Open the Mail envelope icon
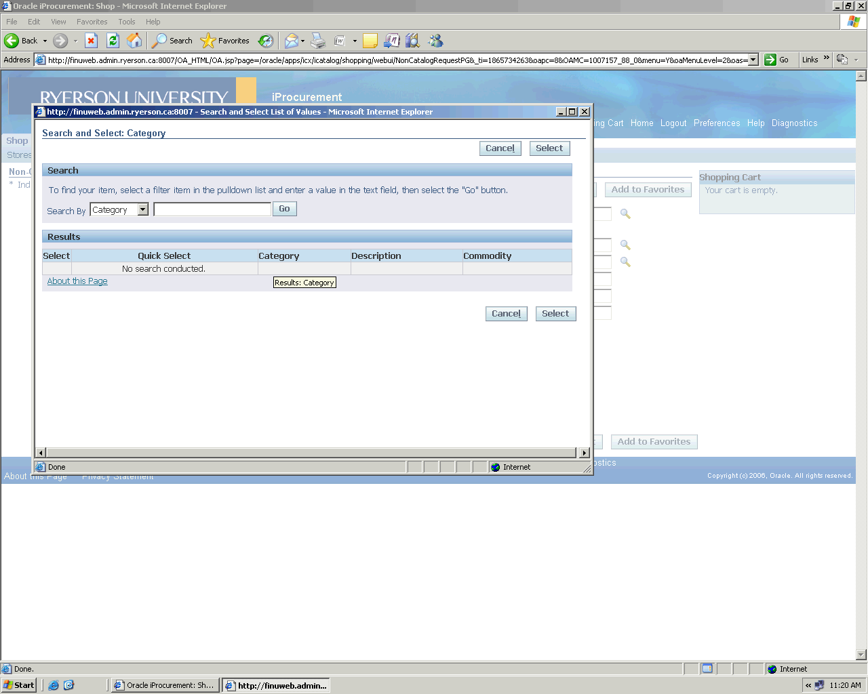The image size is (868, 694). pyautogui.click(x=291, y=41)
